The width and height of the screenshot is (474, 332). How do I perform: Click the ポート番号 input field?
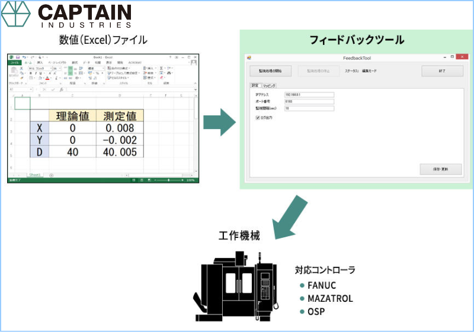pos(309,101)
